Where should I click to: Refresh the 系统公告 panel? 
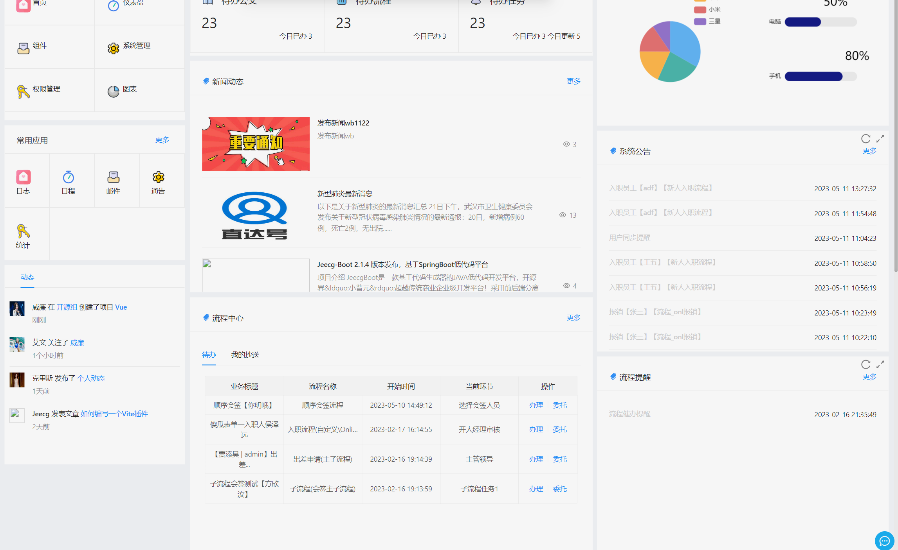click(x=866, y=139)
